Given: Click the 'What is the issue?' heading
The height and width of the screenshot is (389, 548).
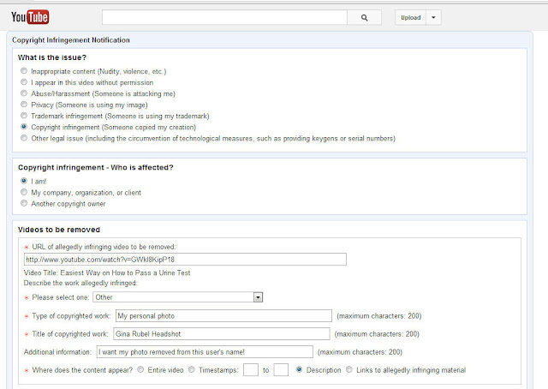Looking at the screenshot, I should click(x=52, y=57).
